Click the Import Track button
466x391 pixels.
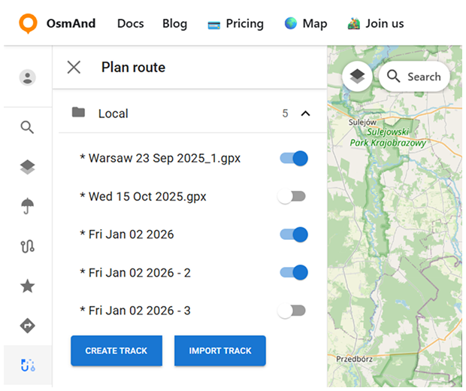click(220, 350)
